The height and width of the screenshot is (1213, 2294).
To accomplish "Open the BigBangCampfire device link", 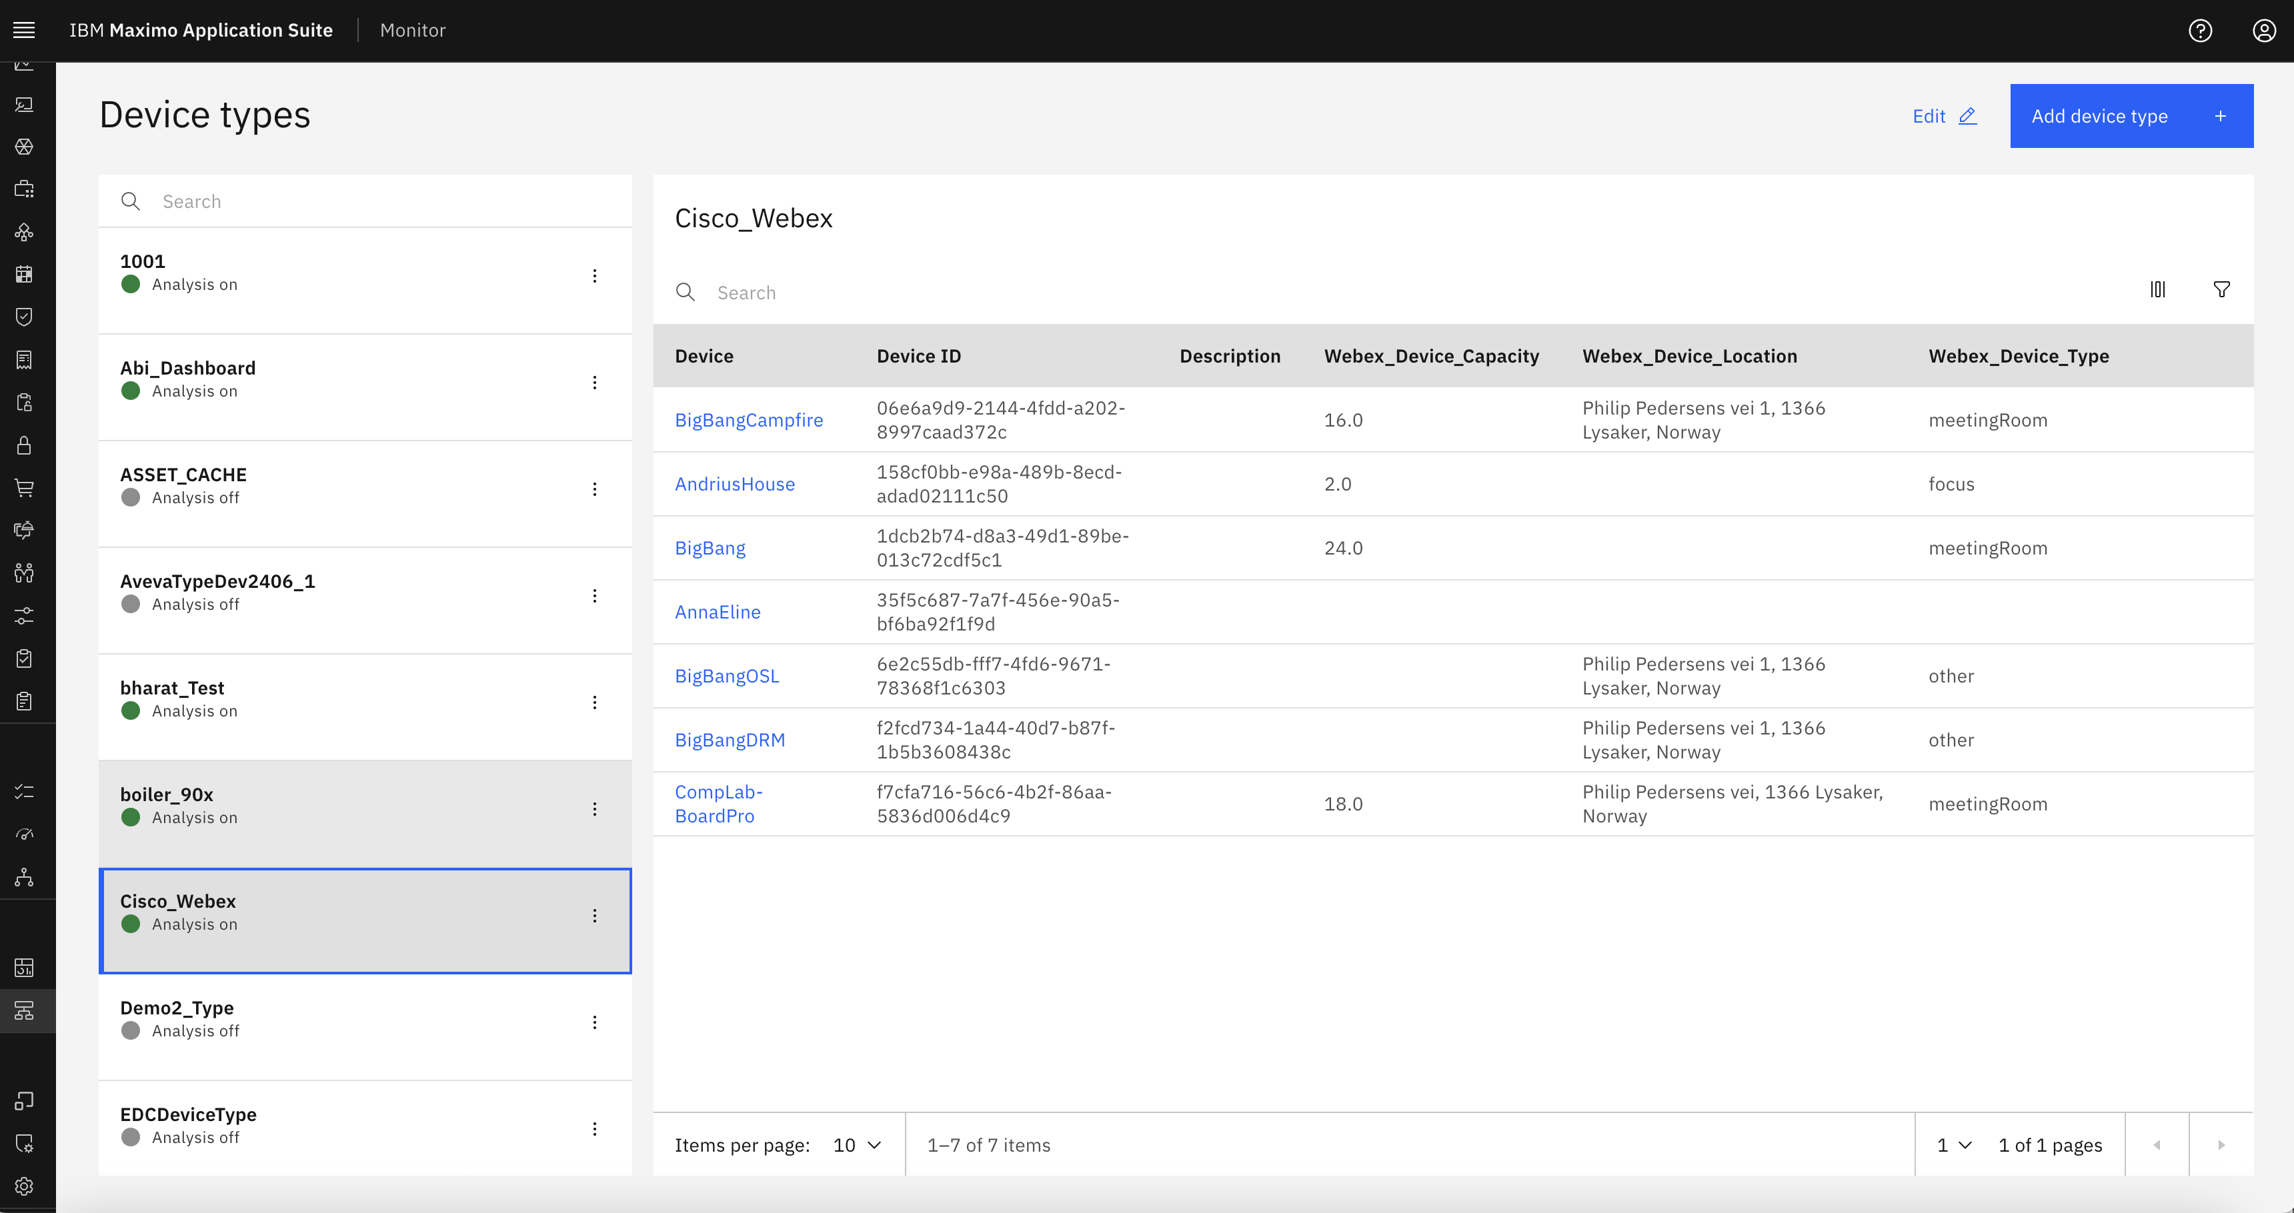I will [x=749, y=420].
